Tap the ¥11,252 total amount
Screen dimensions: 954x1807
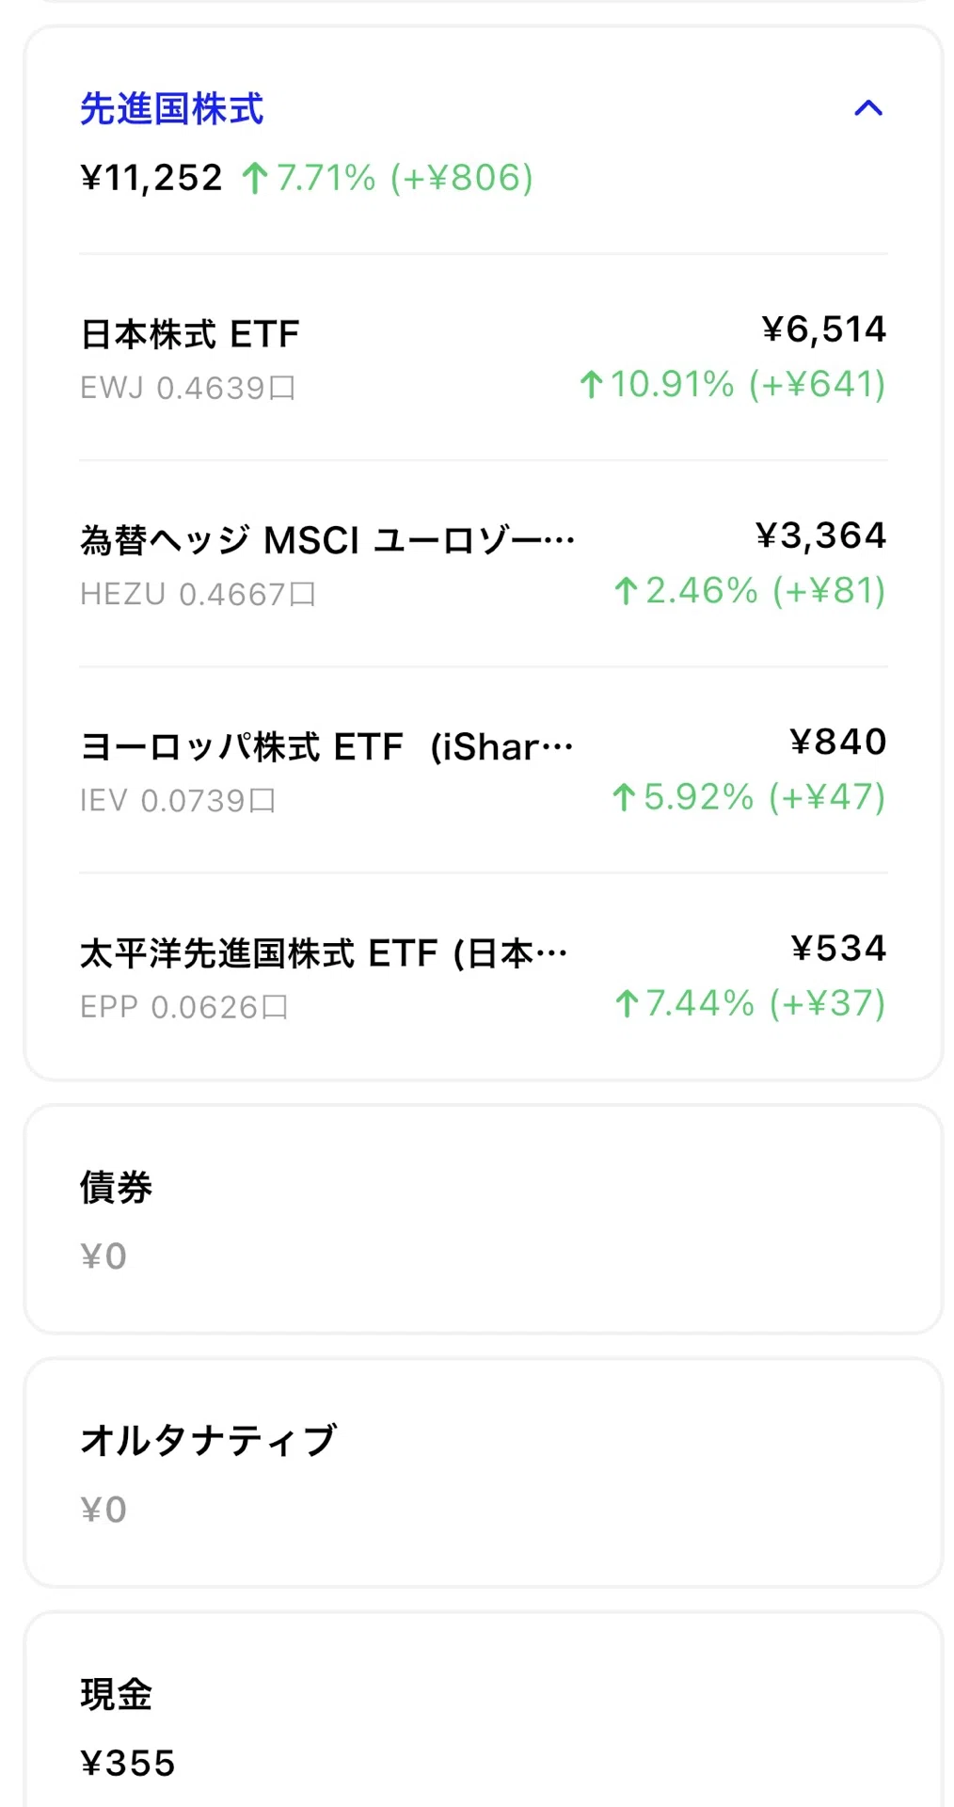click(x=151, y=178)
